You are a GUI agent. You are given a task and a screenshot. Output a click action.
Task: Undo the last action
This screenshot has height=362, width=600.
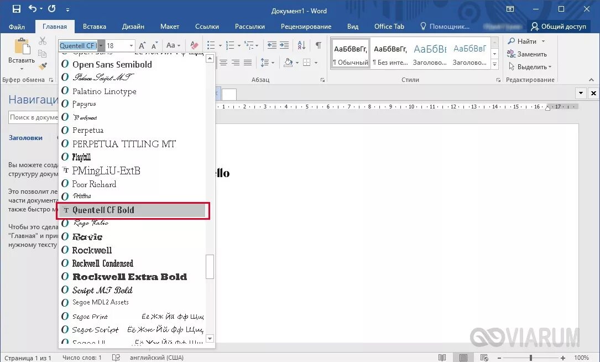[33, 8]
